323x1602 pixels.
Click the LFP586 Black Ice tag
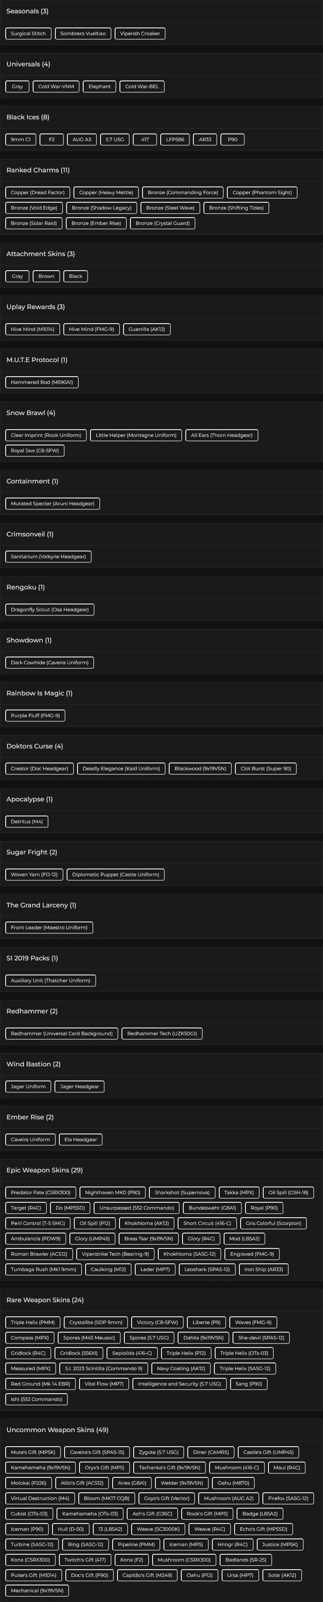coord(175,139)
